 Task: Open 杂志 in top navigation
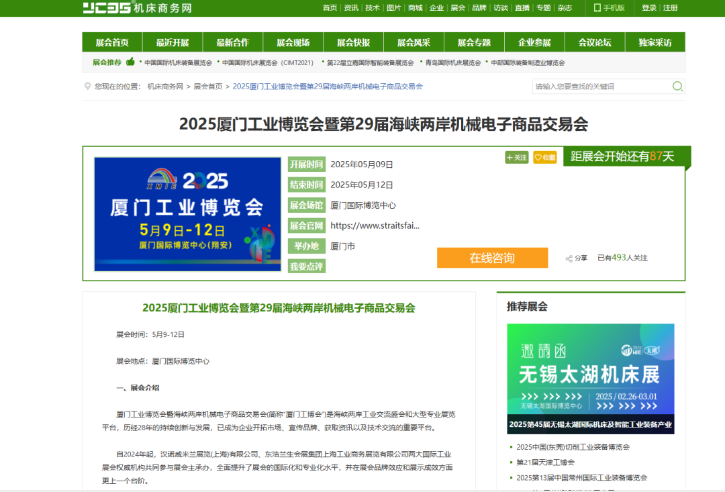(x=565, y=8)
